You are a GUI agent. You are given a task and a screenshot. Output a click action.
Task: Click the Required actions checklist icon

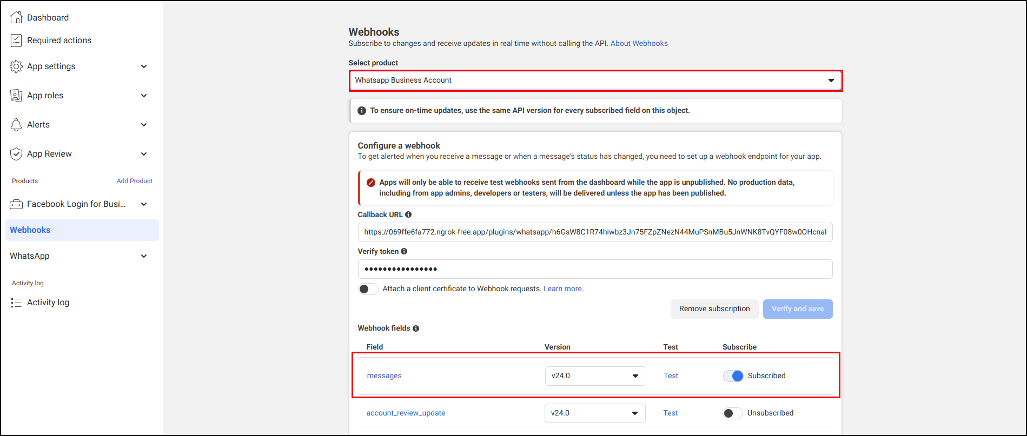16,41
